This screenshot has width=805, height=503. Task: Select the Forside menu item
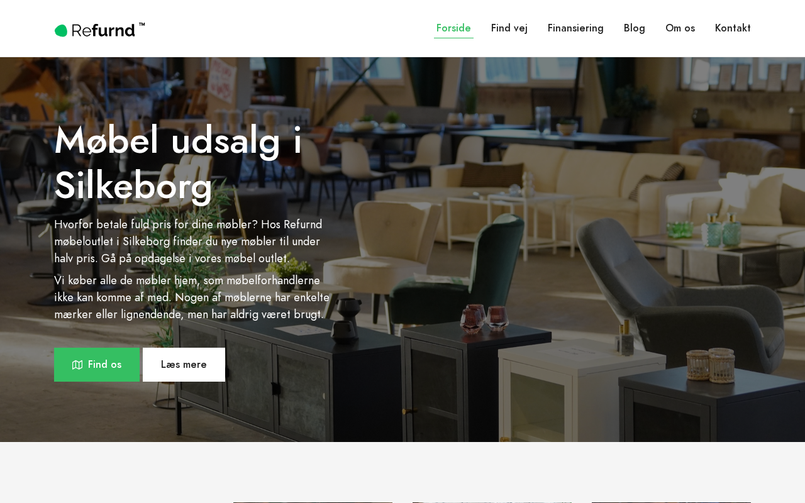click(453, 28)
